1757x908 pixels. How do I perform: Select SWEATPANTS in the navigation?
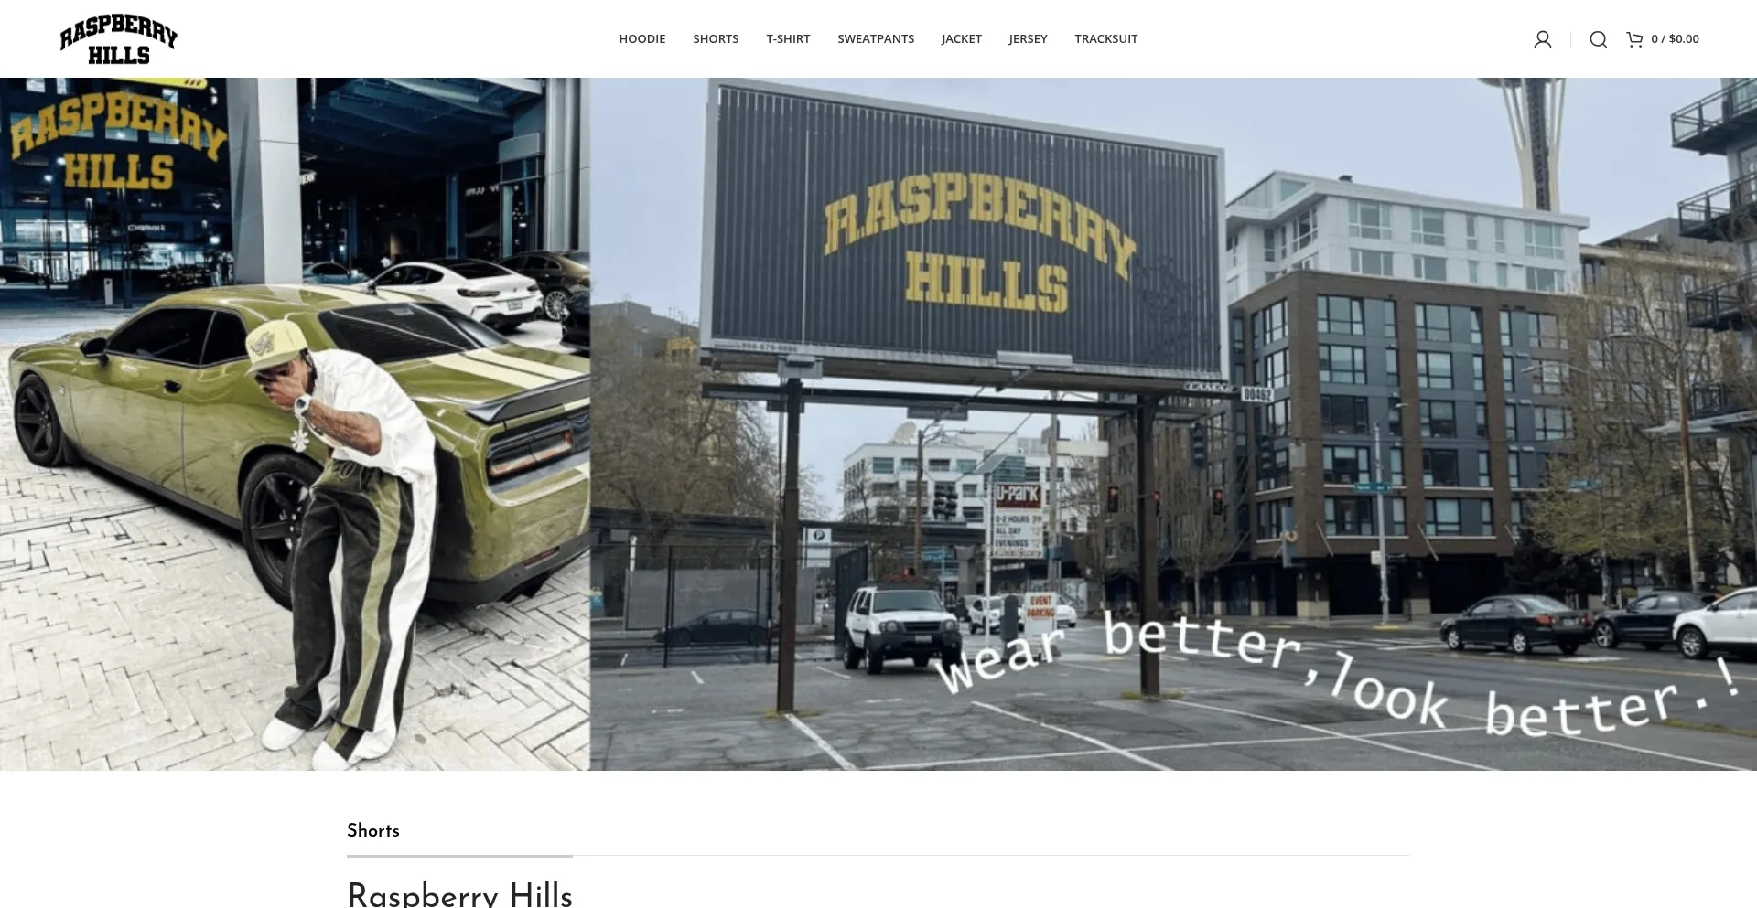[876, 38]
